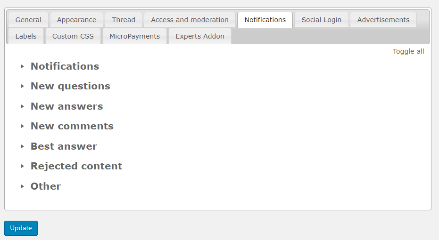Viewport: 439px width, 240px height.
Task: Go to the Thread tab
Action: 124,20
